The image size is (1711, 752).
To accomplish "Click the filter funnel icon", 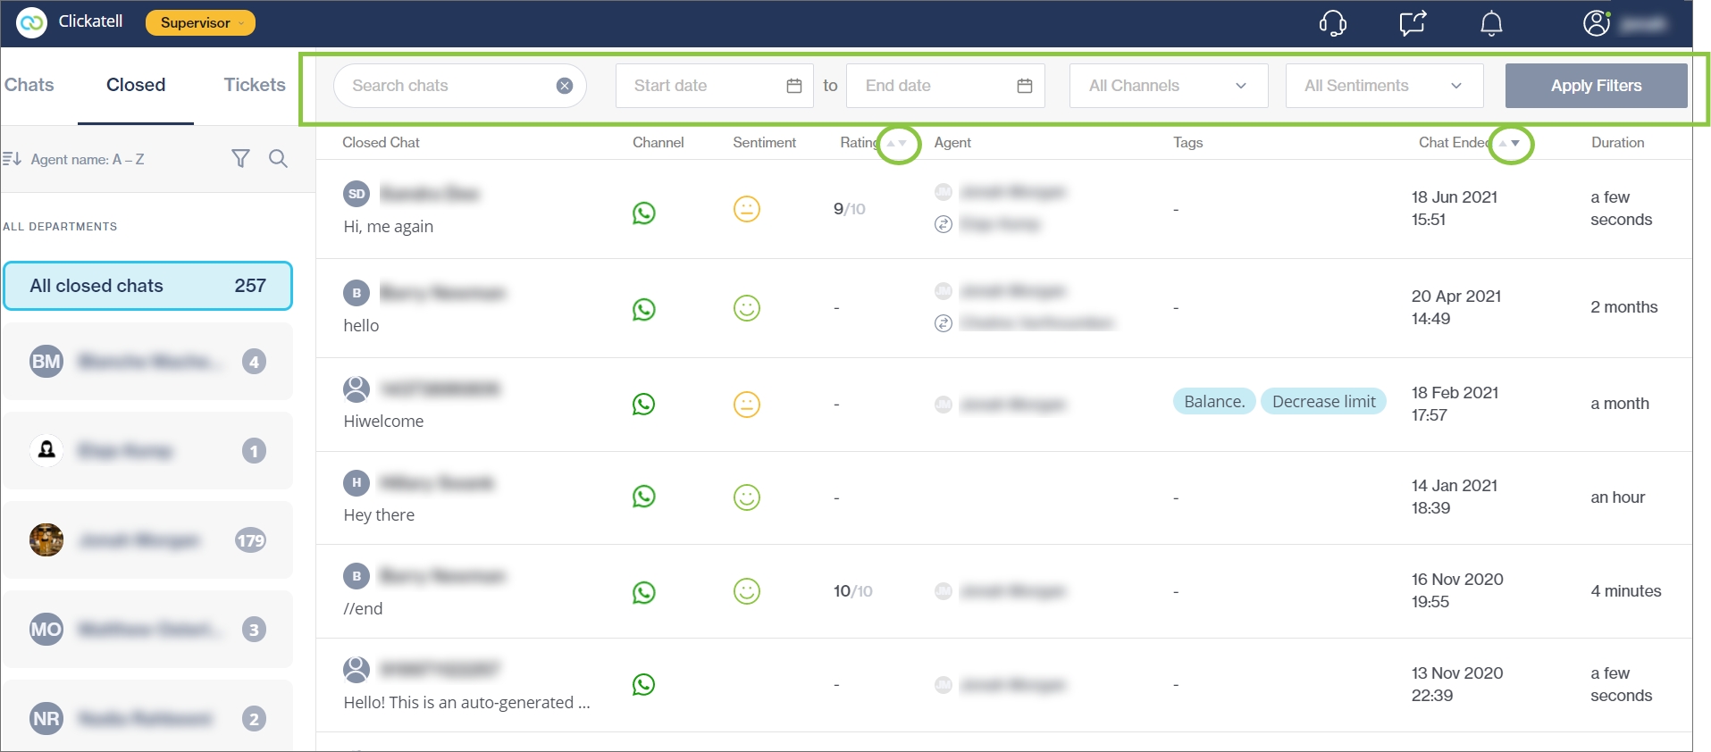I will pos(240,159).
